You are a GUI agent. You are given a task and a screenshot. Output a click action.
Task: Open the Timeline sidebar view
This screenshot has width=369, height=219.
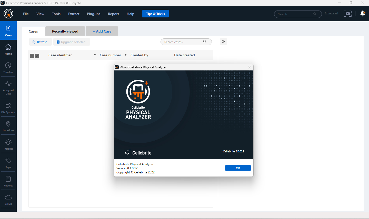point(8,68)
